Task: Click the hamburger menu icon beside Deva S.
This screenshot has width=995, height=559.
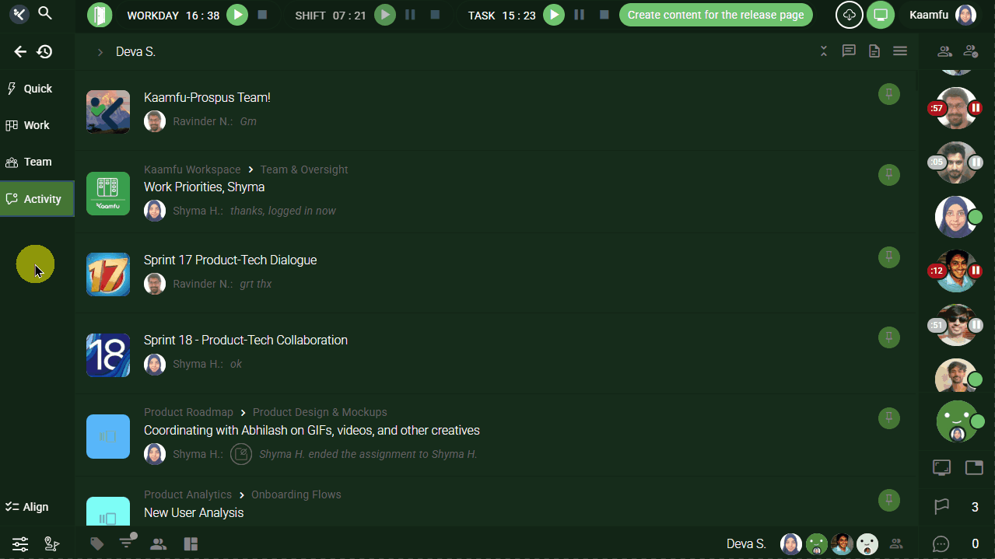Action: click(x=900, y=51)
